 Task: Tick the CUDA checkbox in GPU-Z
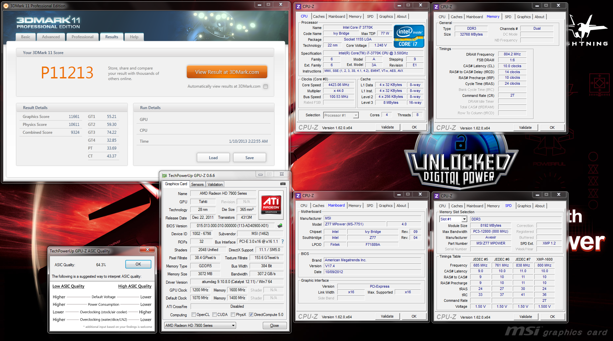pyautogui.click(x=215, y=315)
